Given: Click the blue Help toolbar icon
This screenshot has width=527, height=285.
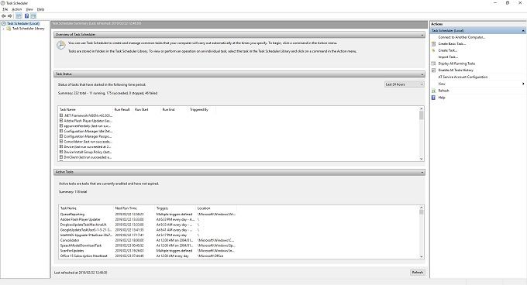Looking at the screenshot, I should (26, 15).
